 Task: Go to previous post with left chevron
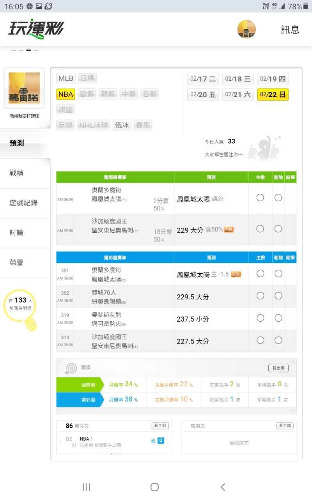click(x=60, y=442)
